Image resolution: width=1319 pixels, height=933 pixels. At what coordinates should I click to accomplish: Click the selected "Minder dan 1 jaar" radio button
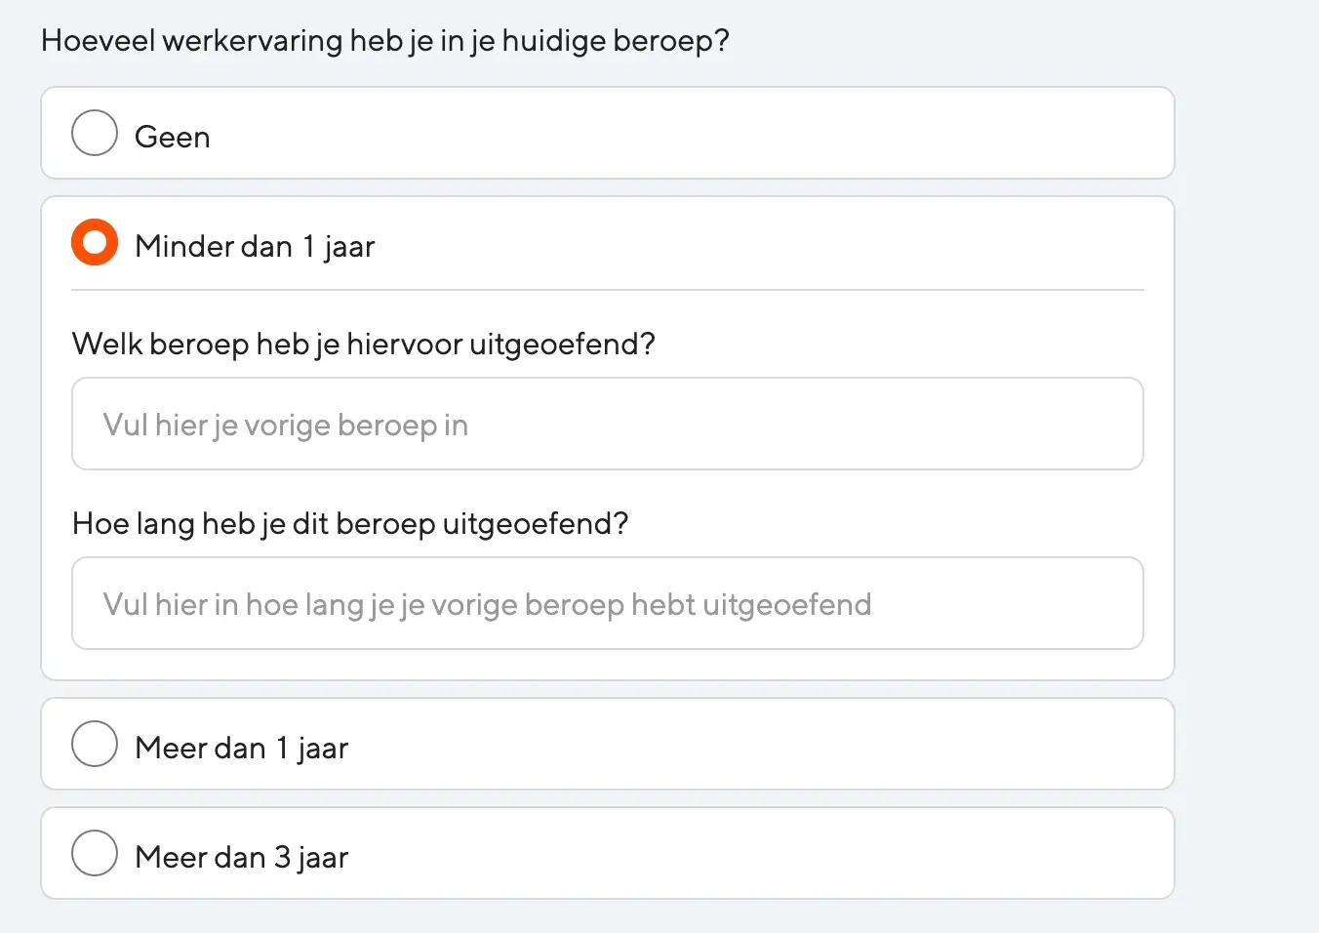tap(94, 242)
